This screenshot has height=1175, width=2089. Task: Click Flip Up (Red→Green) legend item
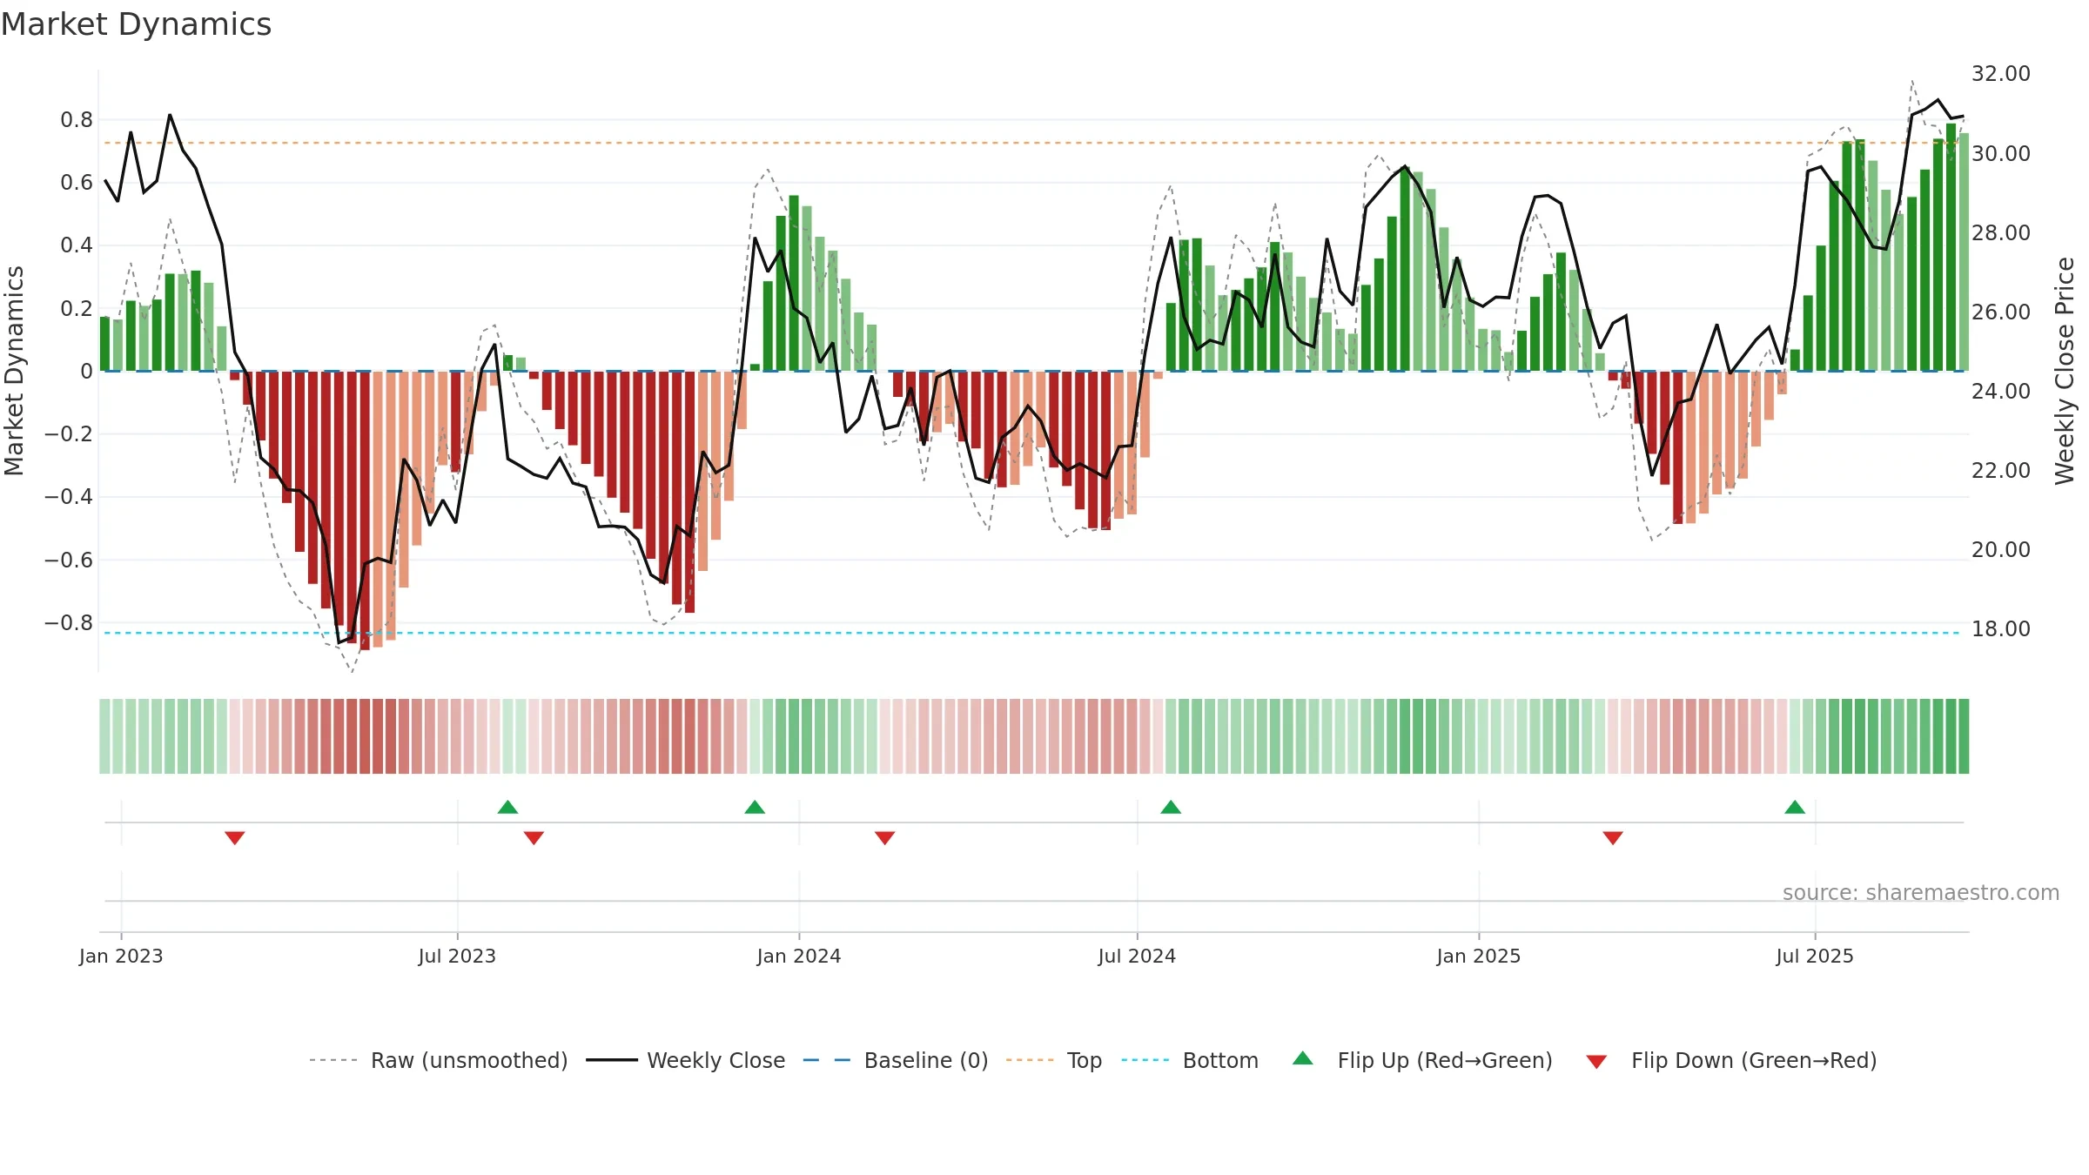point(1422,1060)
